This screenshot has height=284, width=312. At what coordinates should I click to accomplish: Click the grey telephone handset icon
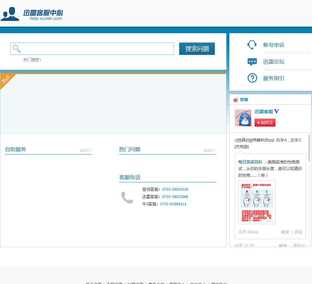pos(127,198)
